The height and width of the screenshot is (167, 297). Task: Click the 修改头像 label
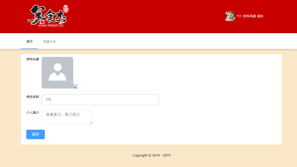tap(33, 59)
